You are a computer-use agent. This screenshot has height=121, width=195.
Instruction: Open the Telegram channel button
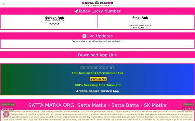point(7,109)
